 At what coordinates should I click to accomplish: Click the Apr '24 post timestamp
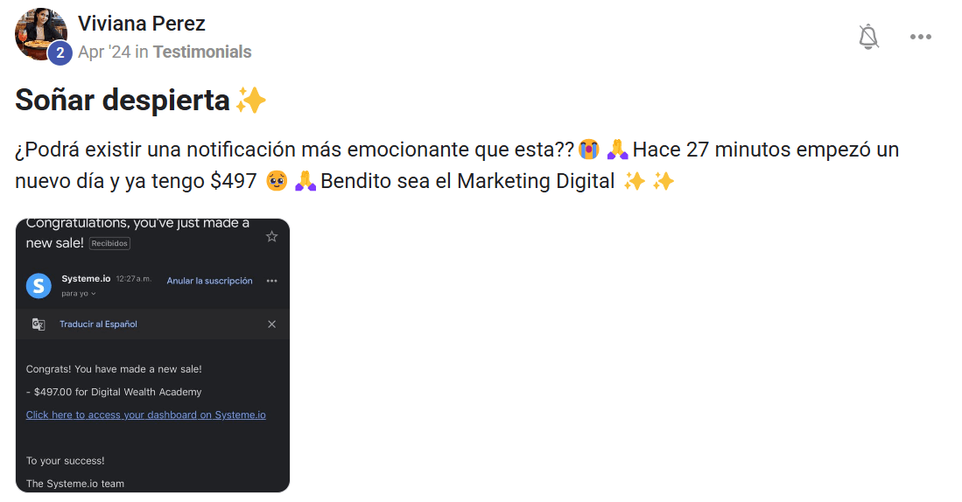pyautogui.click(x=103, y=52)
